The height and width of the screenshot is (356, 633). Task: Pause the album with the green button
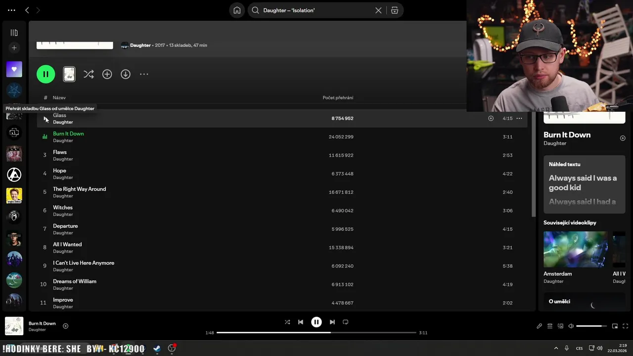[45, 74]
